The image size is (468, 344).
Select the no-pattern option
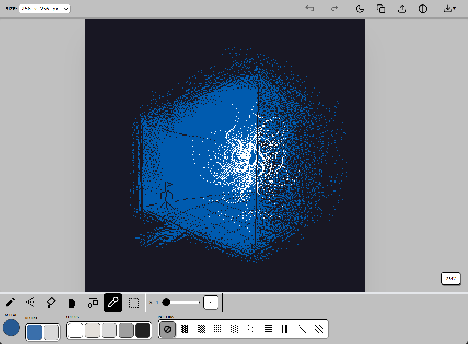[x=167, y=329]
